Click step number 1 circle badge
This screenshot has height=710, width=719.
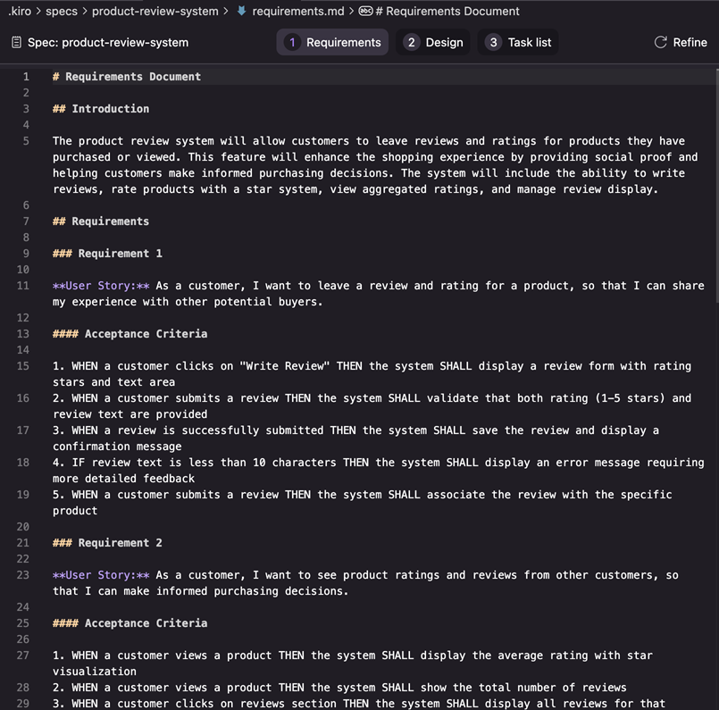(292, 42)
